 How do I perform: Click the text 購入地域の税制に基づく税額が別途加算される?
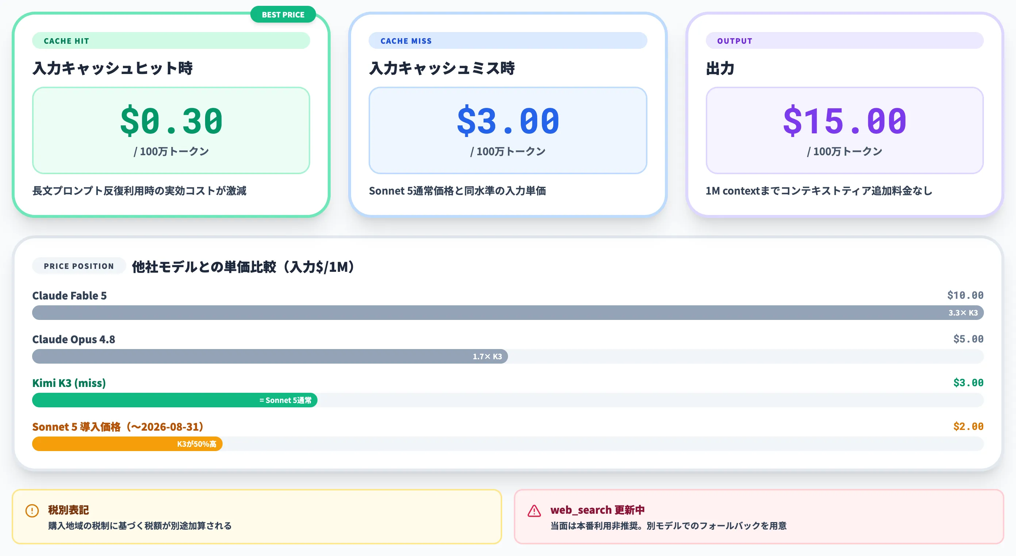140,526
